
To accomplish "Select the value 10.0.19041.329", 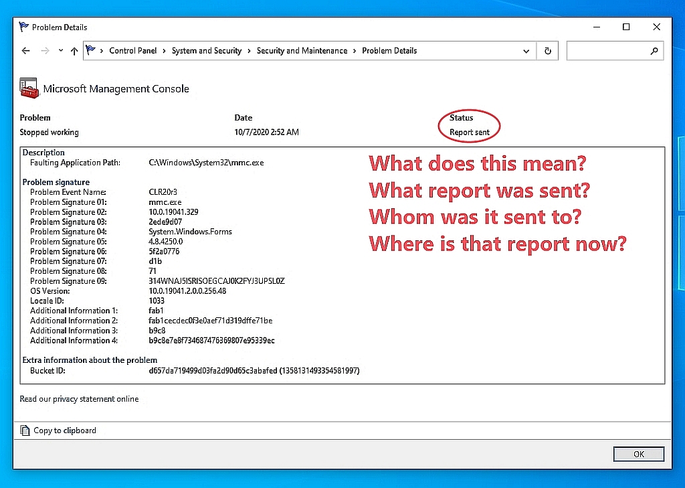I will coord(173,212).
